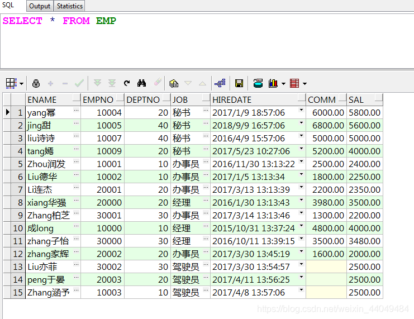The image size is (414, 319).
Task: Click the COMM column header
Action: pos(326,99)
